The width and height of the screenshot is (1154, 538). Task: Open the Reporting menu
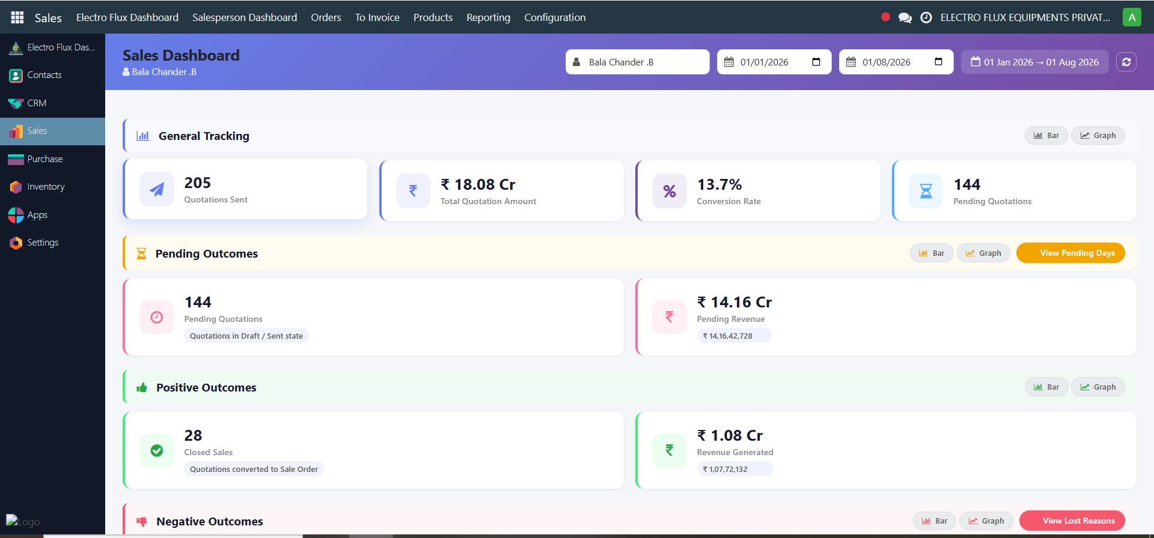(489, 17)
